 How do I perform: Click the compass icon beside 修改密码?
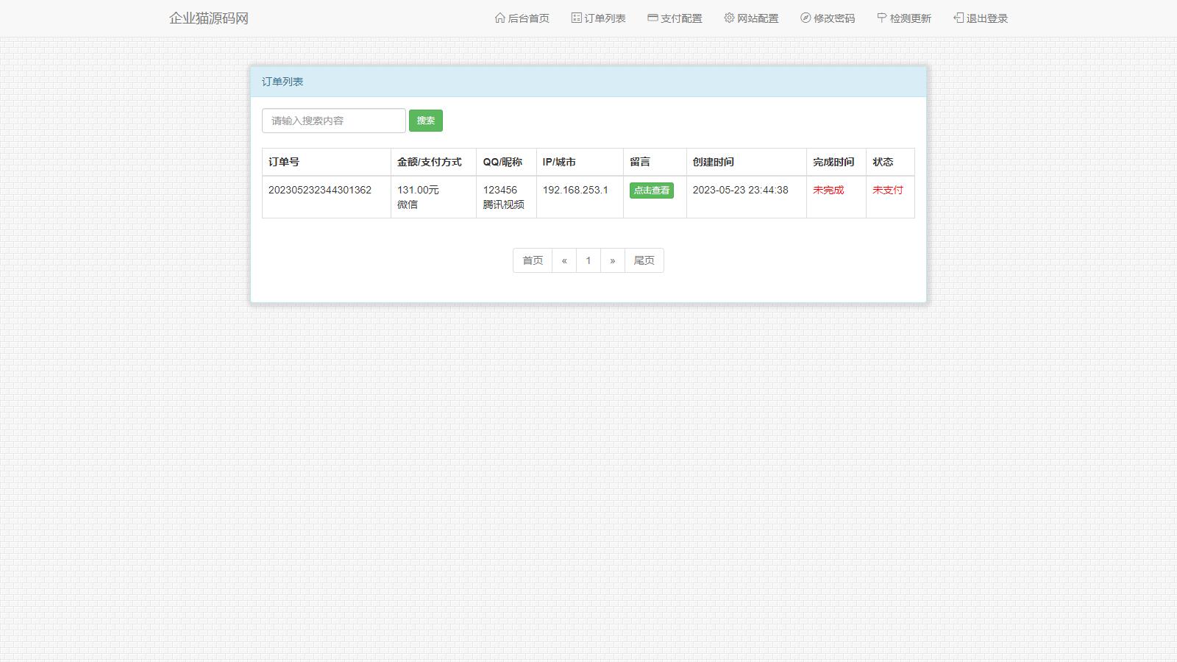806,18
